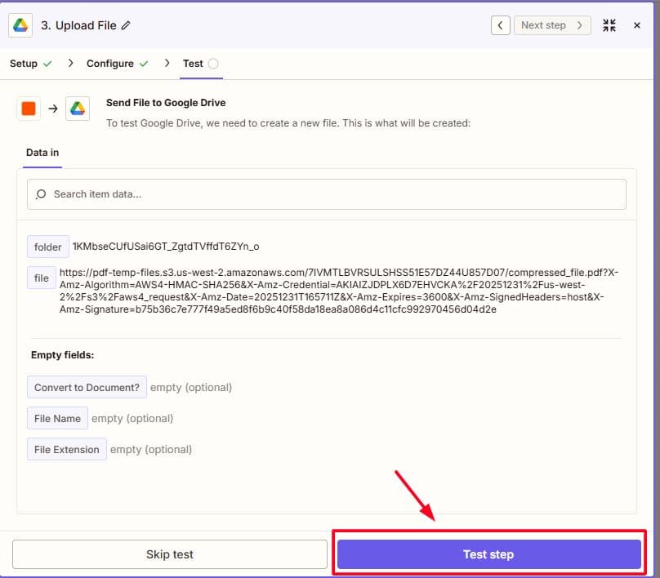Click the Google Drive icon in the header

point(20,25)
